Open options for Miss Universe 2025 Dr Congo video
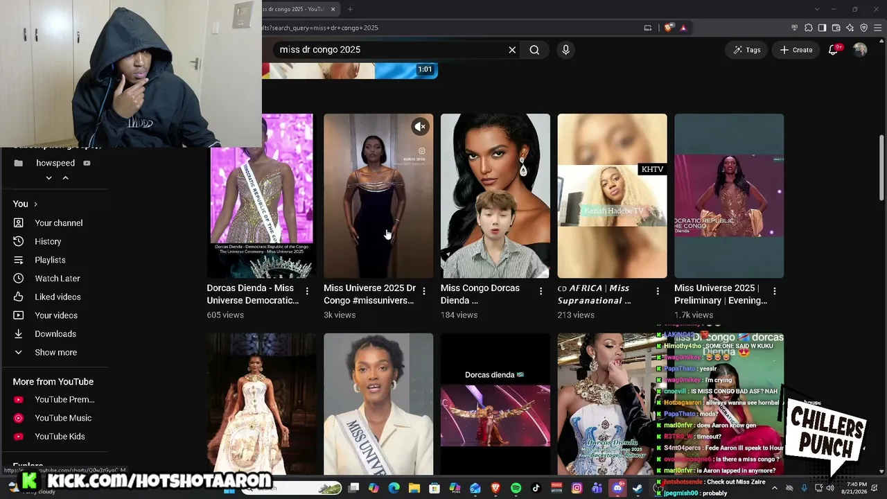Image resolution: width=887 pixels, height=499 pixels. click(x=424, y=291)
